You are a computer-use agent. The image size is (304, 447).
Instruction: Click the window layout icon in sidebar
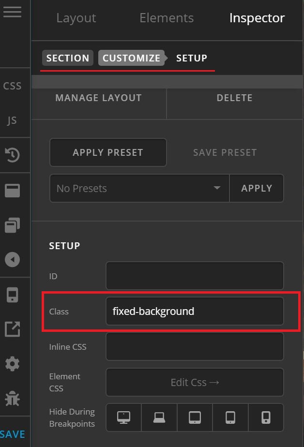(x=13, y=191)
